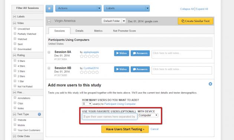Toggle the select-all sessions checkbox button
The width and height of the screenshot is (234, 140).
coord(49,9)
